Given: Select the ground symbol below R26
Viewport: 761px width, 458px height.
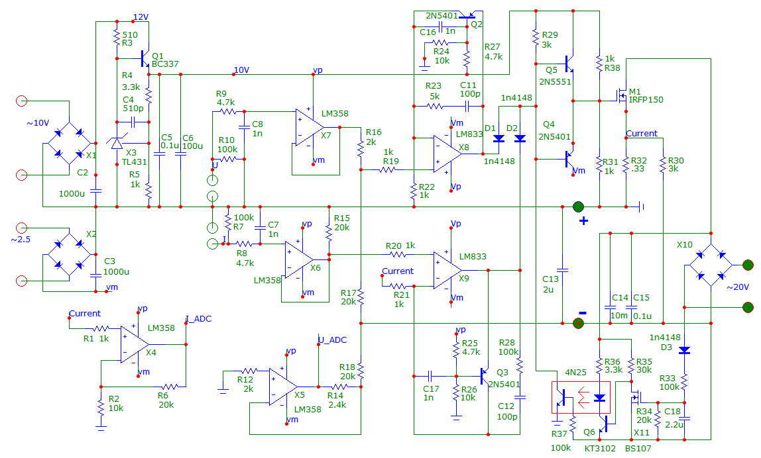Looking at the screenshot, I should pos(456,418).
